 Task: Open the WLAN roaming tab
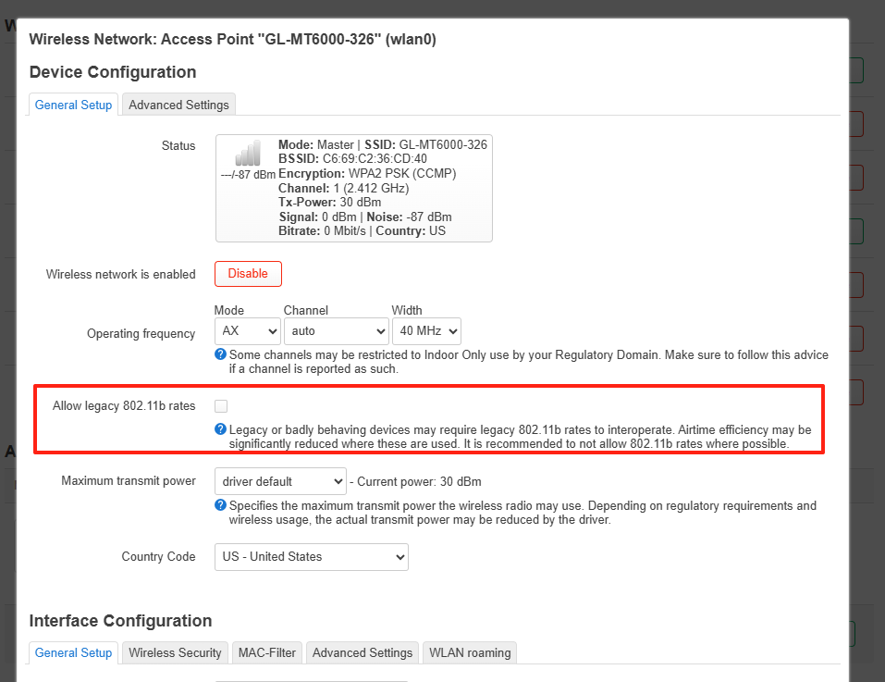pyautogui.click(x=470, y=652)
